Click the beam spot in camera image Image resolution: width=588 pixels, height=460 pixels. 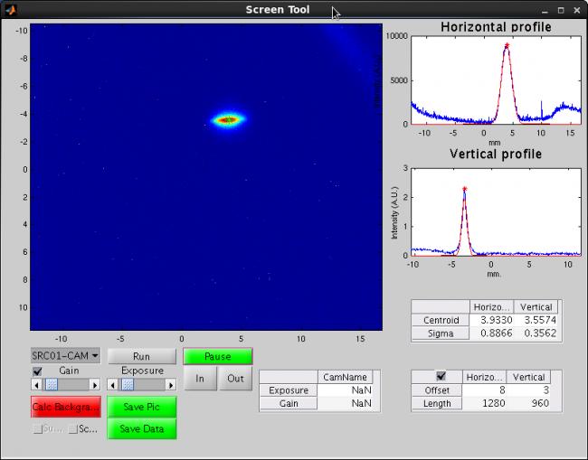tap(228, 119)
